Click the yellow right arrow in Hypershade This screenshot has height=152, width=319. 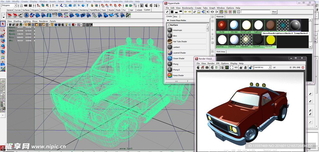click(x=190, y=12)
